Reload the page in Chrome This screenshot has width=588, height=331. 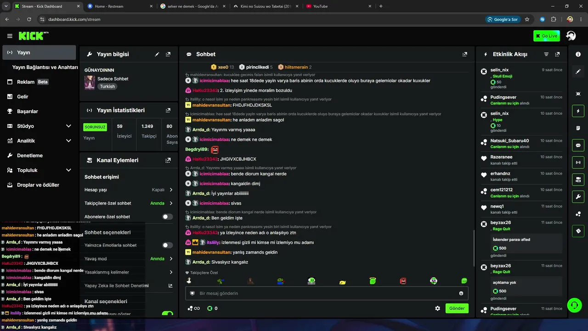(29, 19)
